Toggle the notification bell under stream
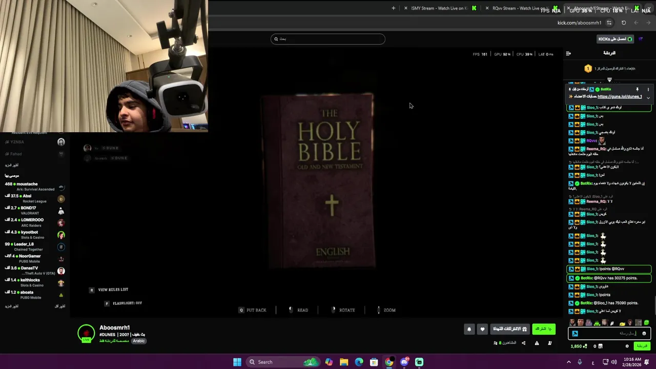 [x=469, y=330]
